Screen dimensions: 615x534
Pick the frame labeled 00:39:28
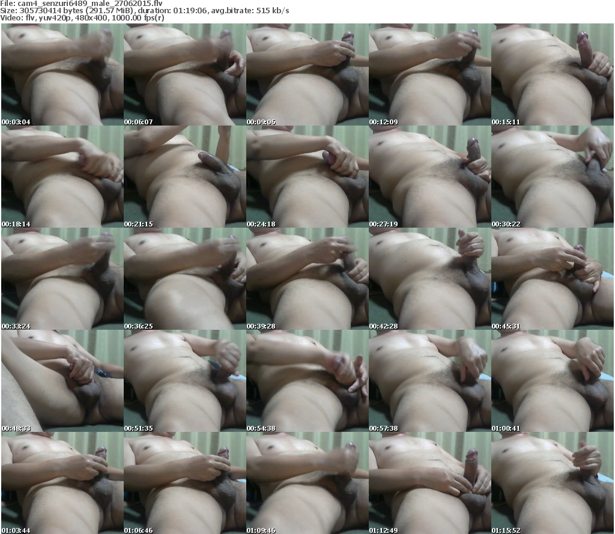(307, 279)
